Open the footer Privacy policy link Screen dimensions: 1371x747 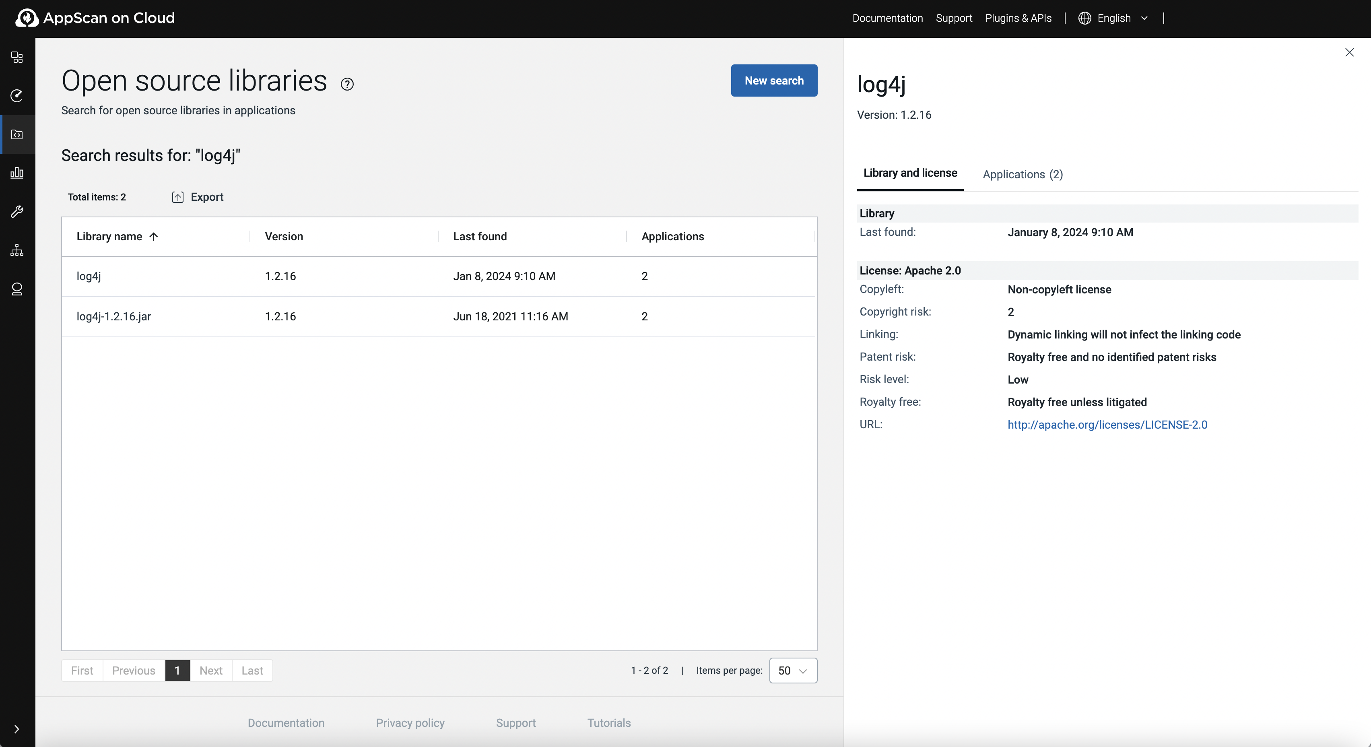(x=410, y=722)
